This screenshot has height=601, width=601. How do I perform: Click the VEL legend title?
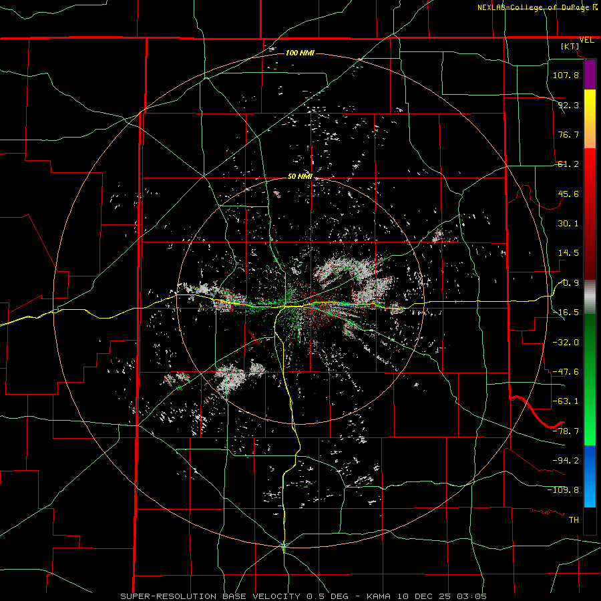(586, 40)
